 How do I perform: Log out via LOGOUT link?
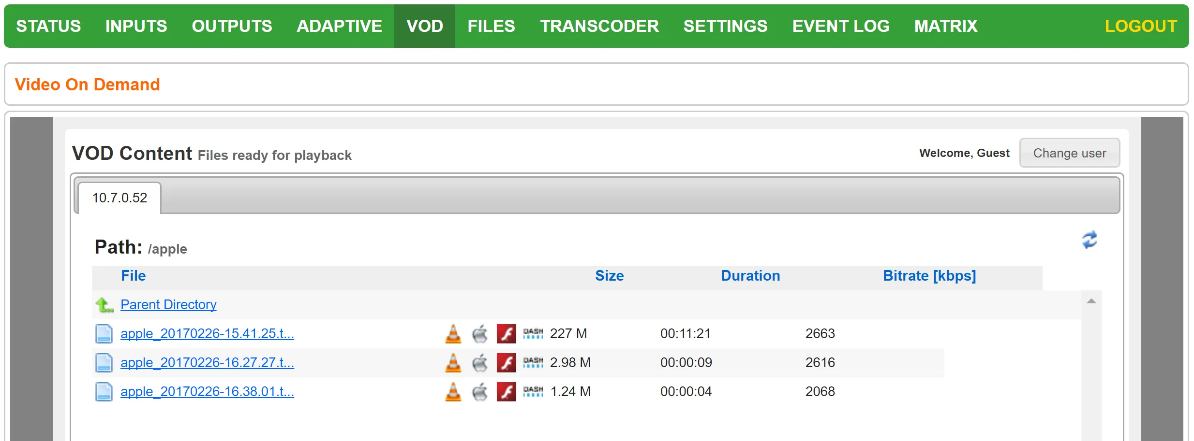1141,26
